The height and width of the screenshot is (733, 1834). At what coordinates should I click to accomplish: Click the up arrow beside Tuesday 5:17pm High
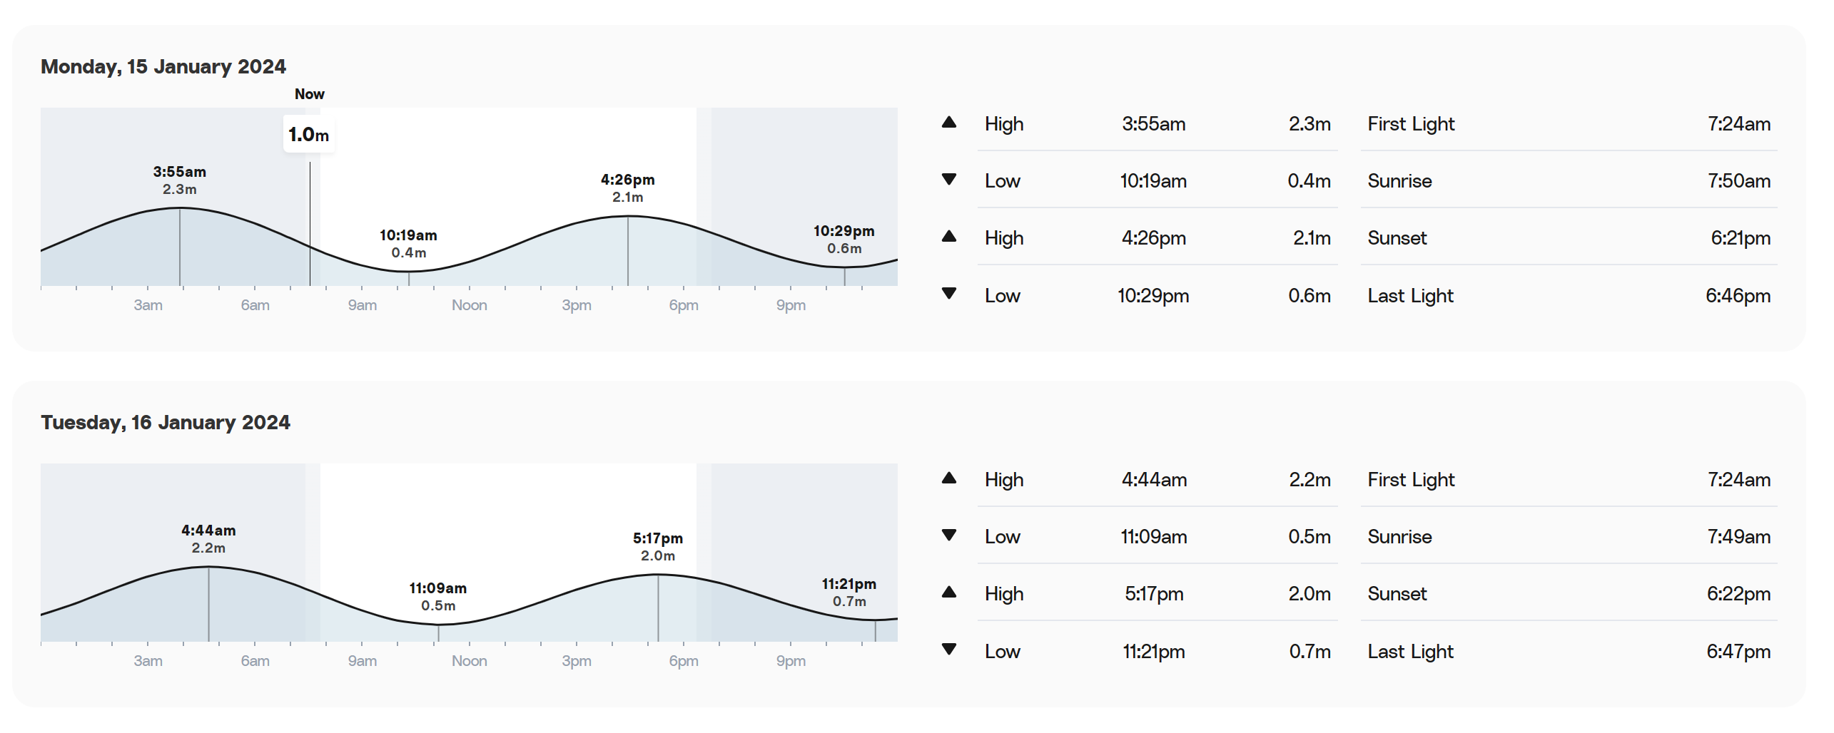[948, 592]
